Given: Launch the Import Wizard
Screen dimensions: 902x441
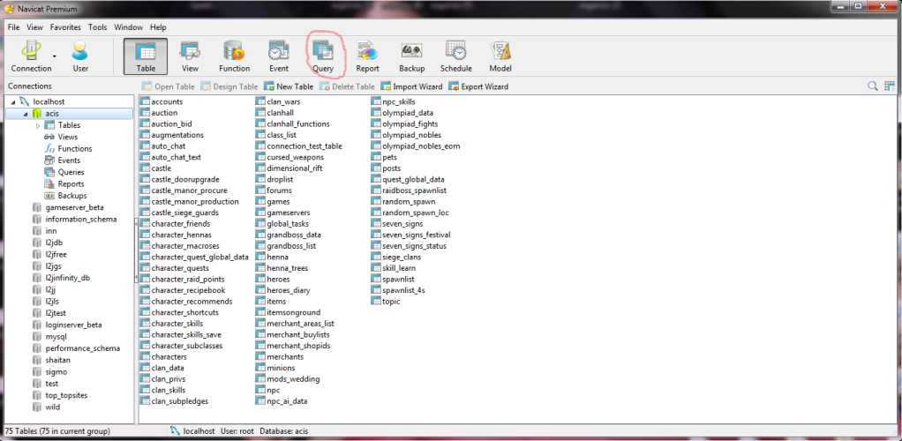Looking at the screenshot, I should coord(411,86).
